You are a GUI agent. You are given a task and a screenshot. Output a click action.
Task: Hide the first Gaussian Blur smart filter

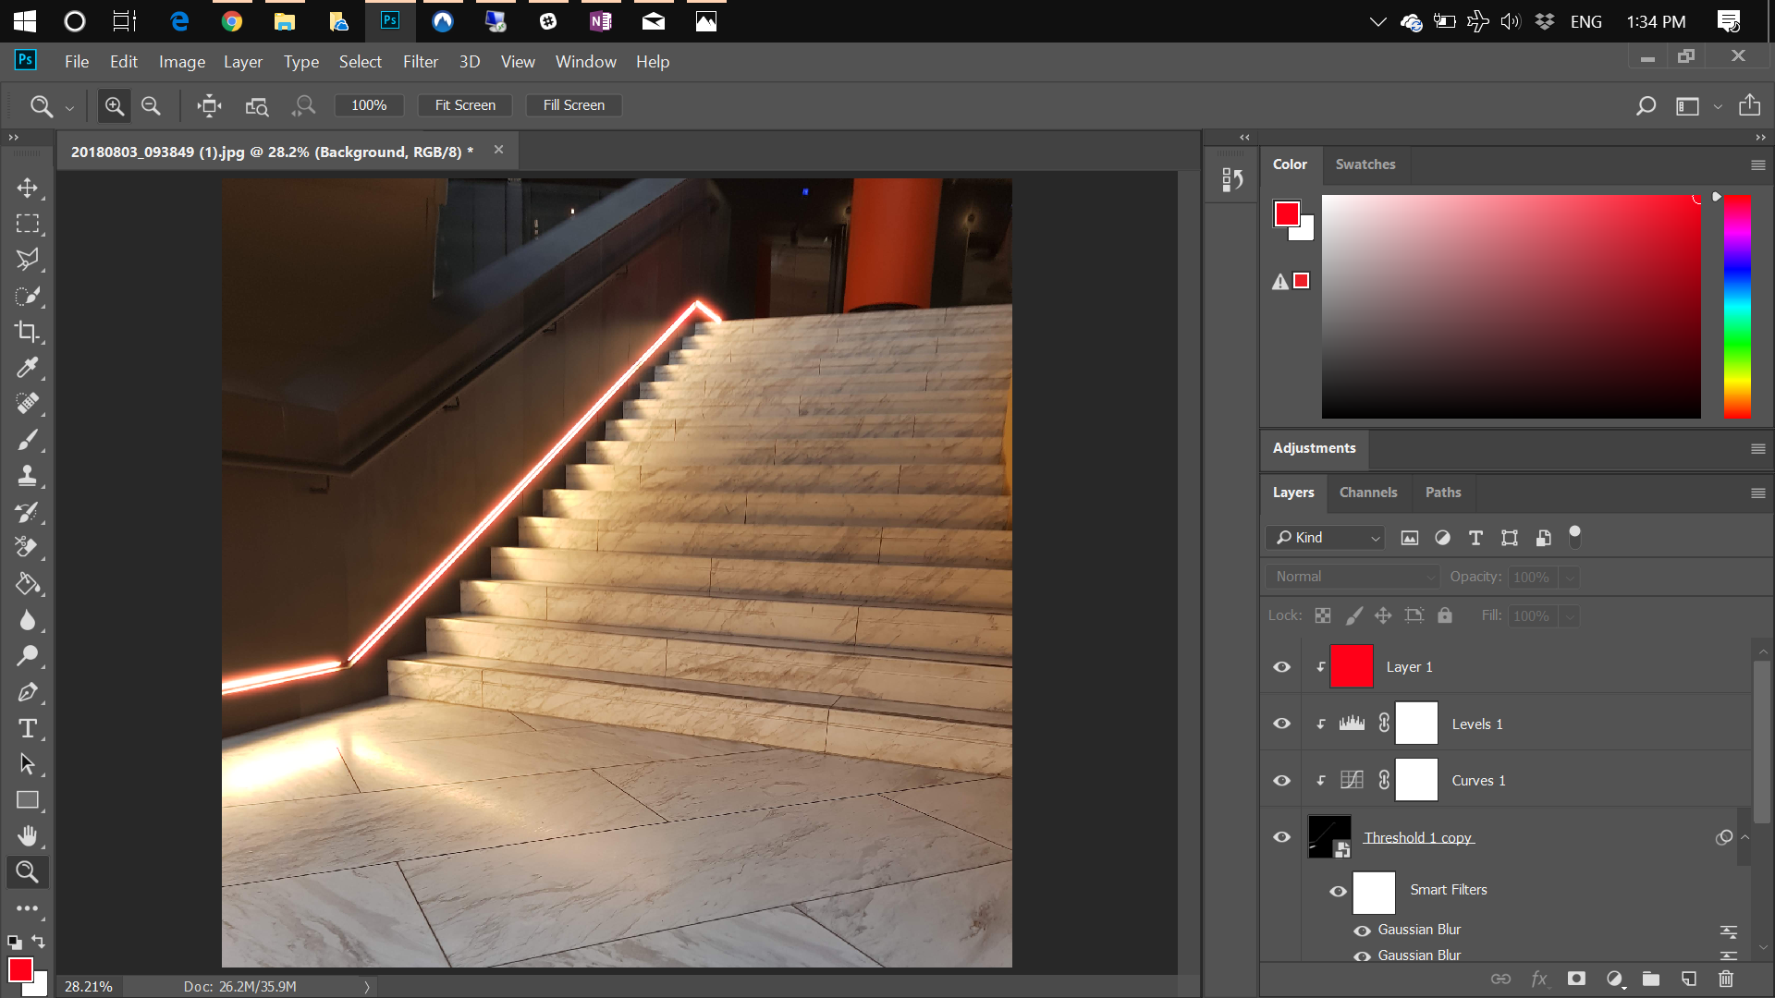[x=1363, y=930]
